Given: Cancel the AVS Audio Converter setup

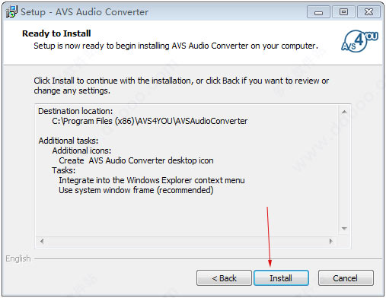Looking at the screenshot, I should coord(346,277).
